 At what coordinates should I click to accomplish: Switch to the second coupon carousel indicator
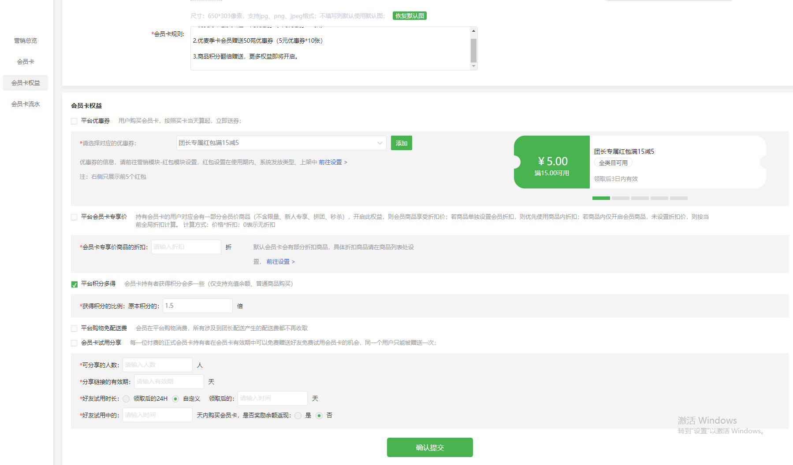pos(620,198)
